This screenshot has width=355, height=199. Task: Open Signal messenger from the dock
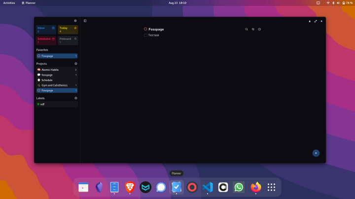(161, 187)
